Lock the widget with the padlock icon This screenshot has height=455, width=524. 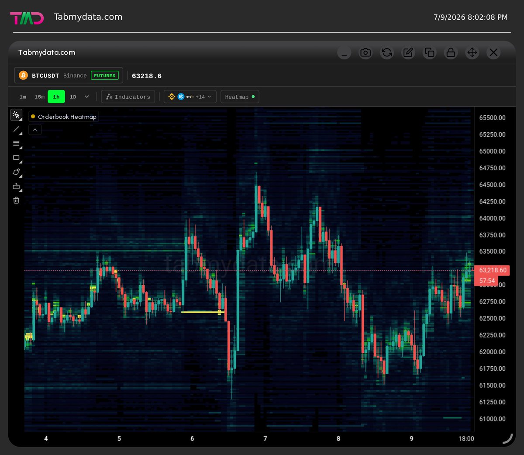coord(451,53)
